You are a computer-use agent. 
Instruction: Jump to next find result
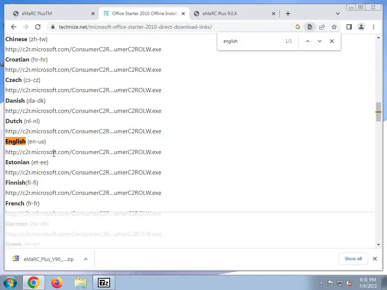(320, 41)
